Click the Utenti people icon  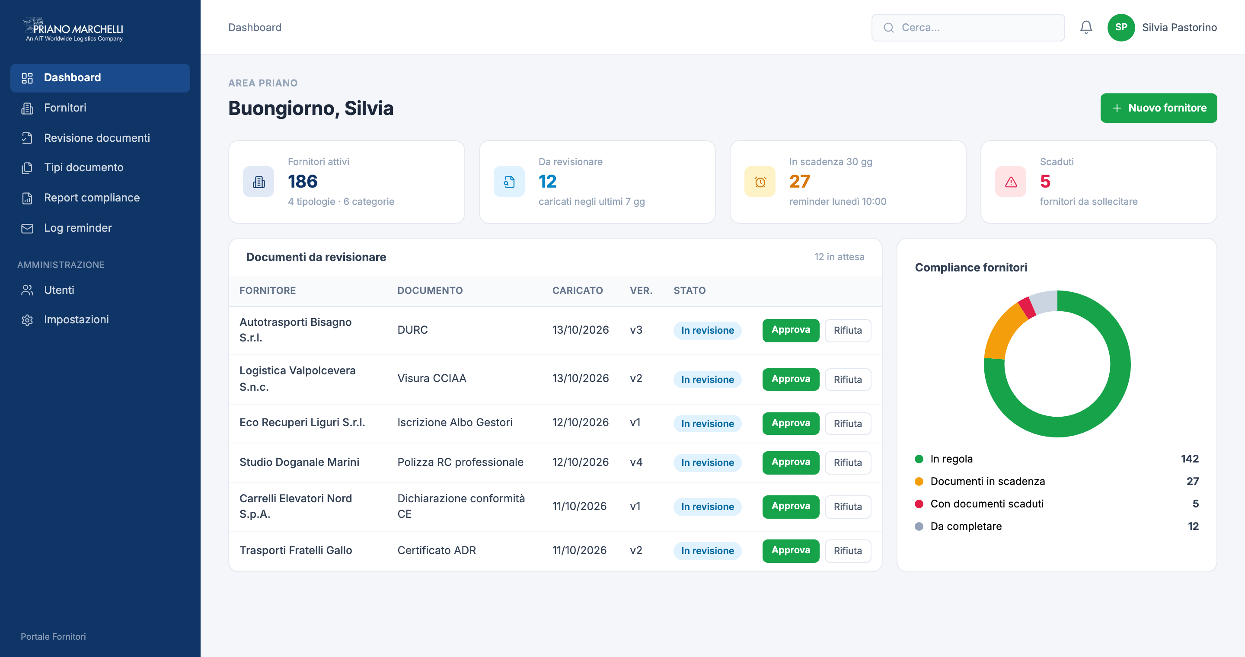(x=27, y=290)
